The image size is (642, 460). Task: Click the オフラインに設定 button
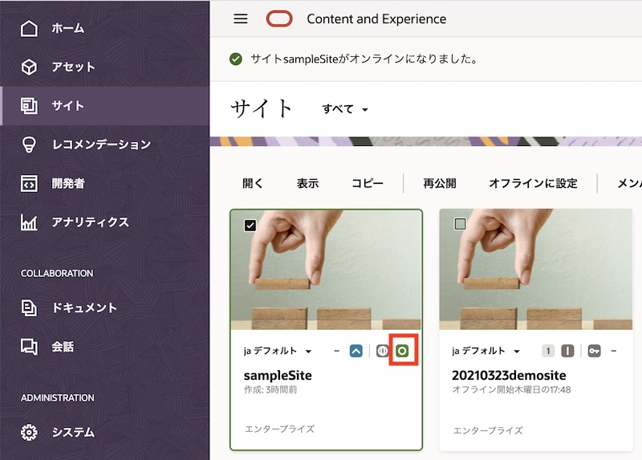point(533,183)
